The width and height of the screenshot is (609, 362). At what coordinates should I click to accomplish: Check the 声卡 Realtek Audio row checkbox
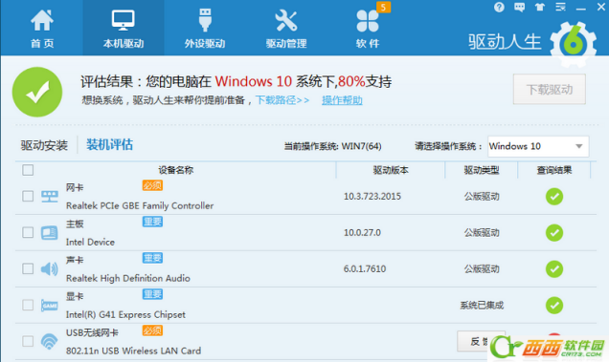(x=28, y=268)
